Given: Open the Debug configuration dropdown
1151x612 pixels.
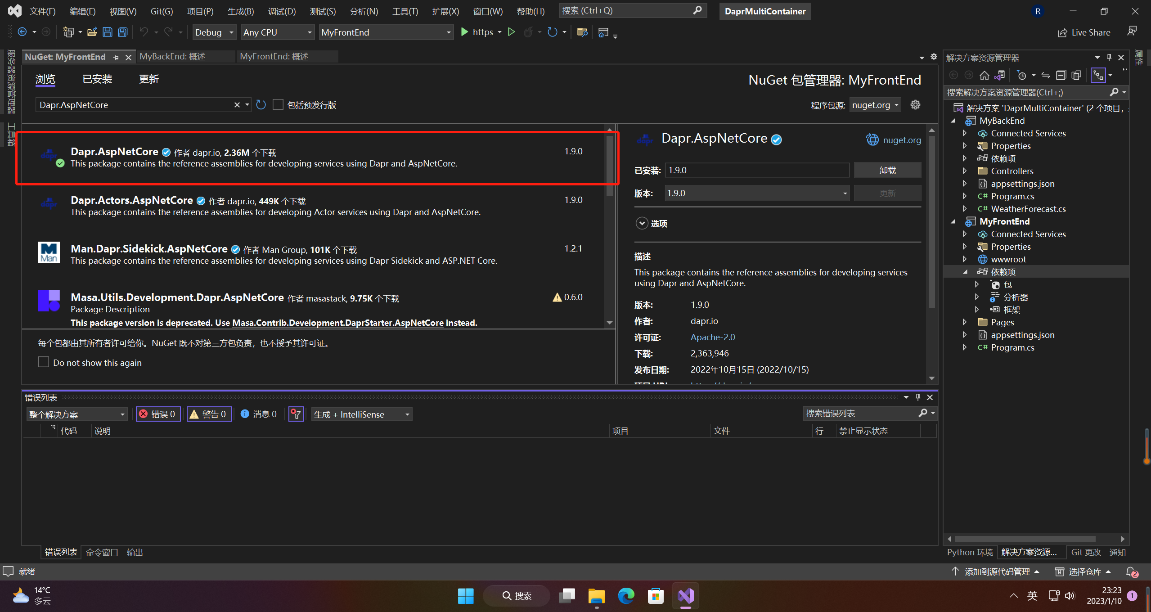Looking at the screenshot, I should (x=214, y=32).
